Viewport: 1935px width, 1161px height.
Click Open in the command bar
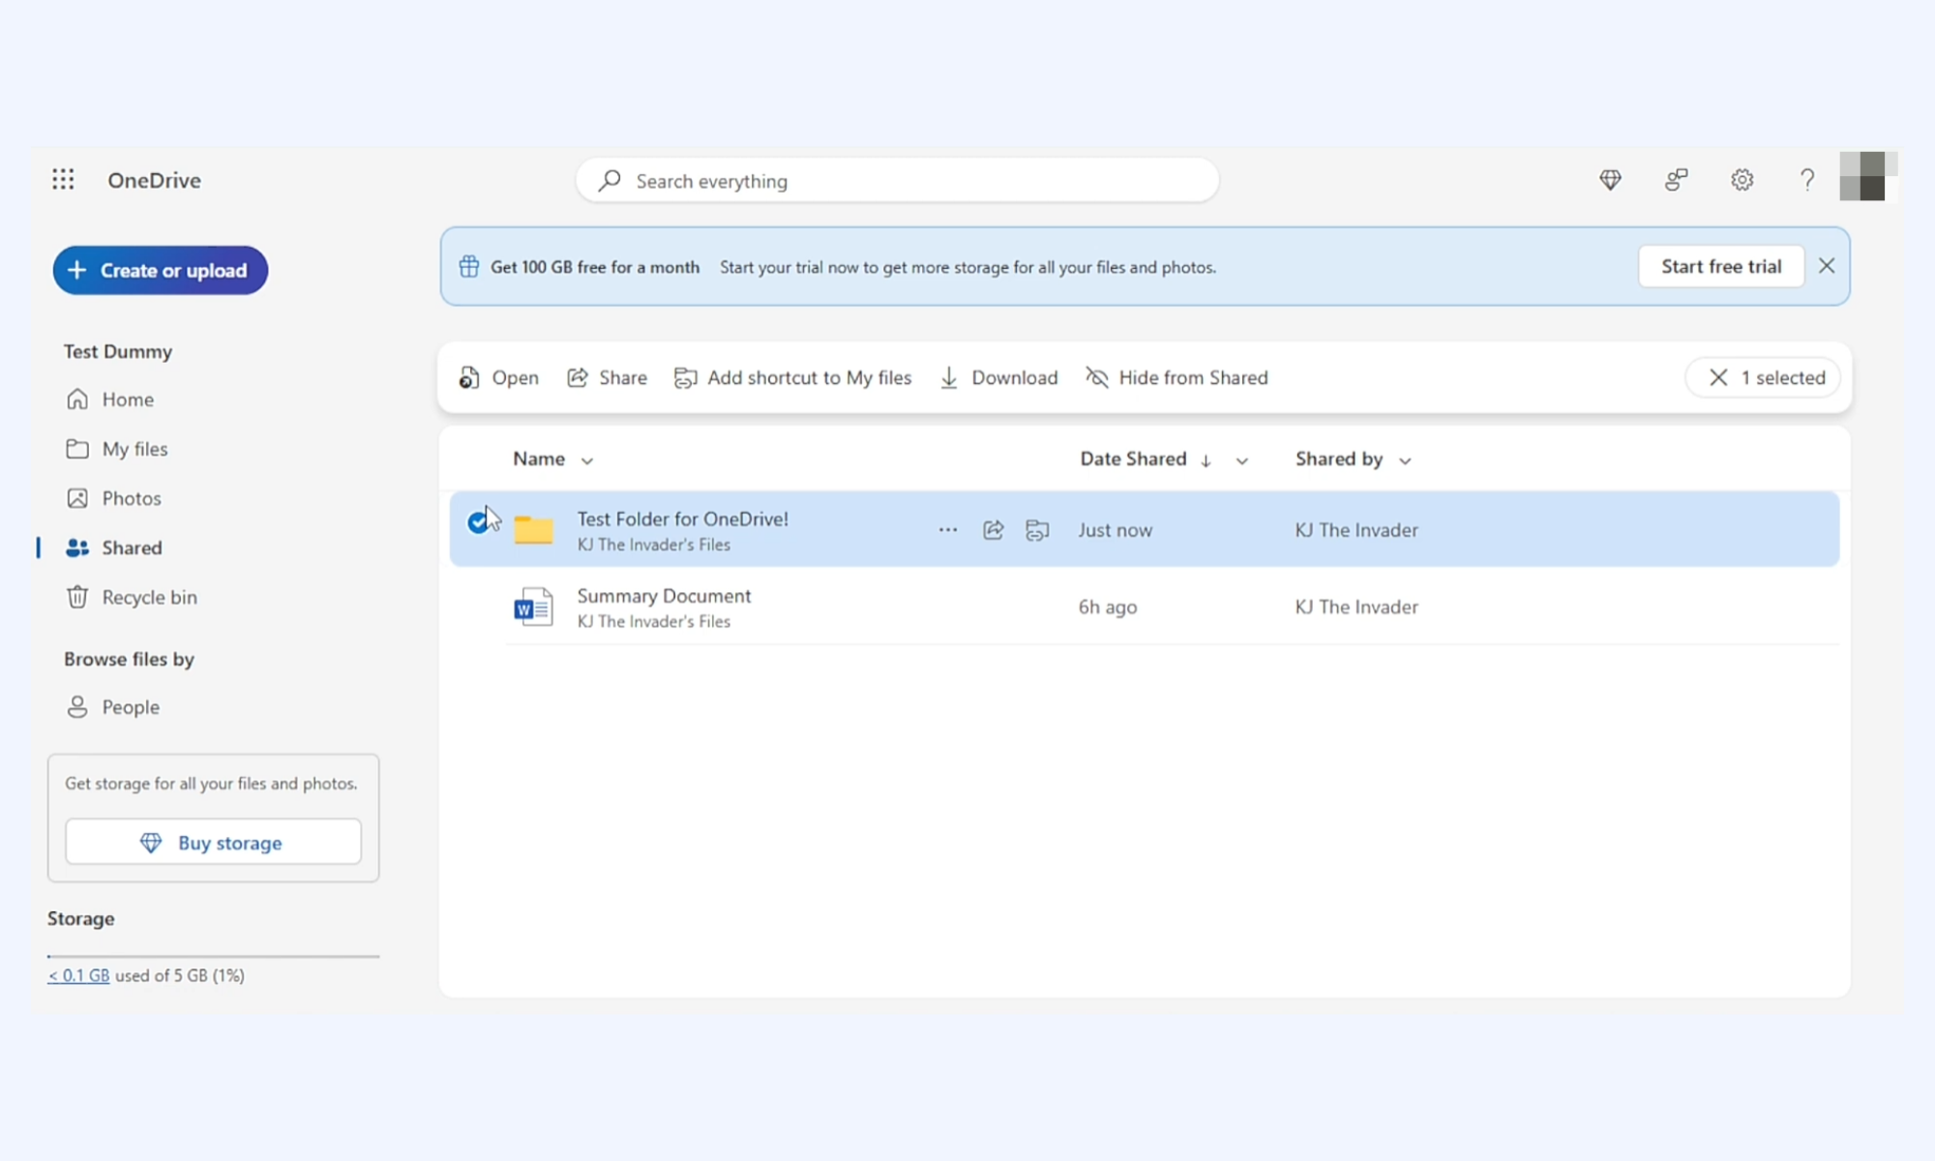499,377
